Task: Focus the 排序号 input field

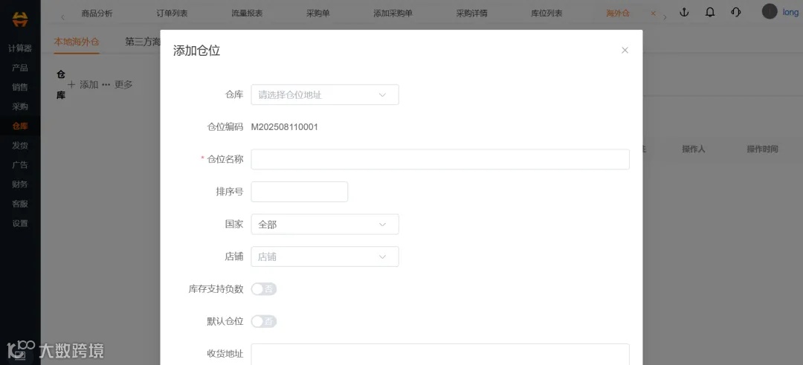Action: click(300, 192)
